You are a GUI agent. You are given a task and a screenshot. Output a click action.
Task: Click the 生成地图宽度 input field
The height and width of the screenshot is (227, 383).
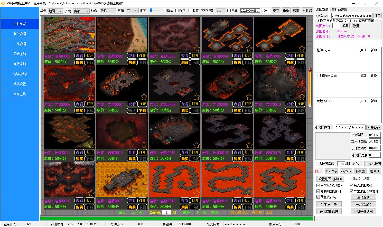point(341,164)
